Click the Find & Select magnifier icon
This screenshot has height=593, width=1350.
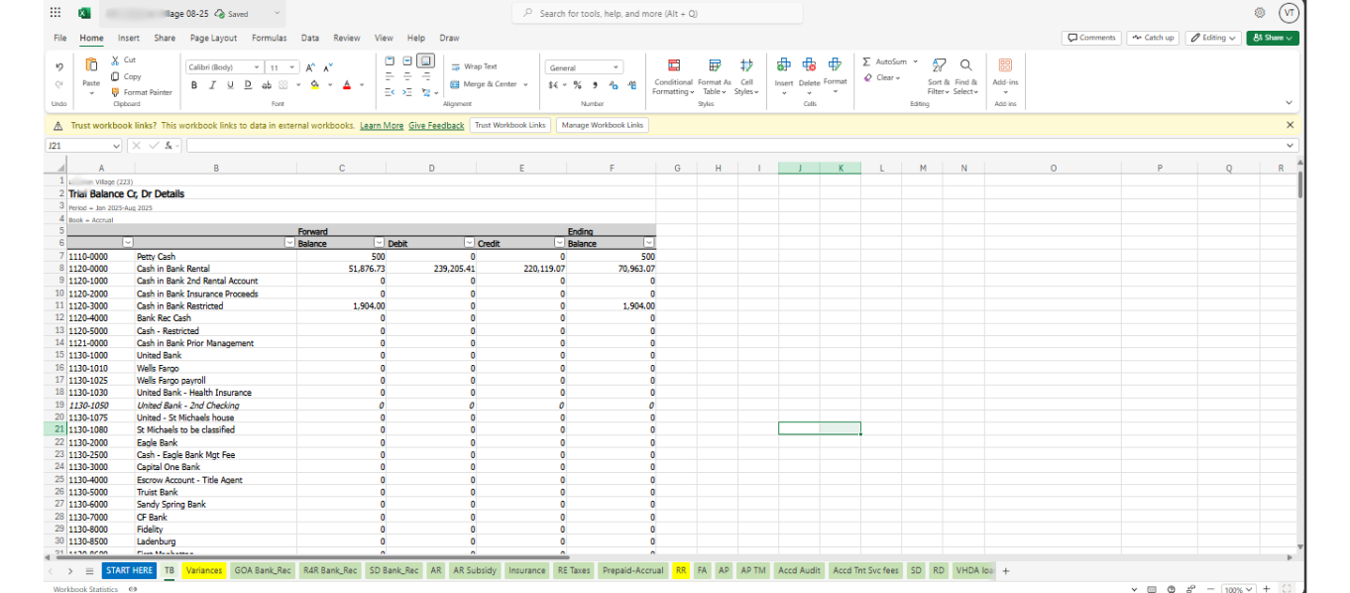[965, 65]
